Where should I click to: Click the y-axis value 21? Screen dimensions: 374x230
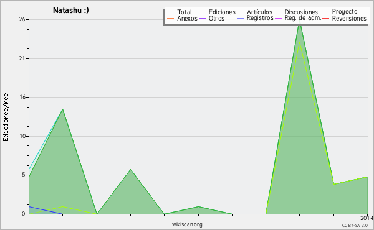click(22, 58)
